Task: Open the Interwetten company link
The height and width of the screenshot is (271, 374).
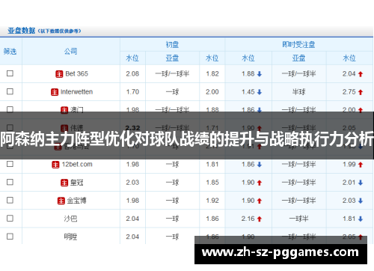Action: tap(76, 92)
